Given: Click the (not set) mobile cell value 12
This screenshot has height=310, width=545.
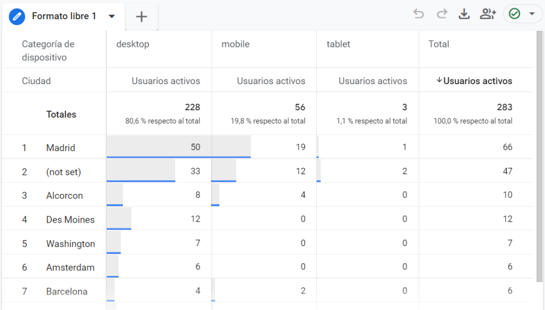Looking at the screenshot, I should click(x=301, y=171).
